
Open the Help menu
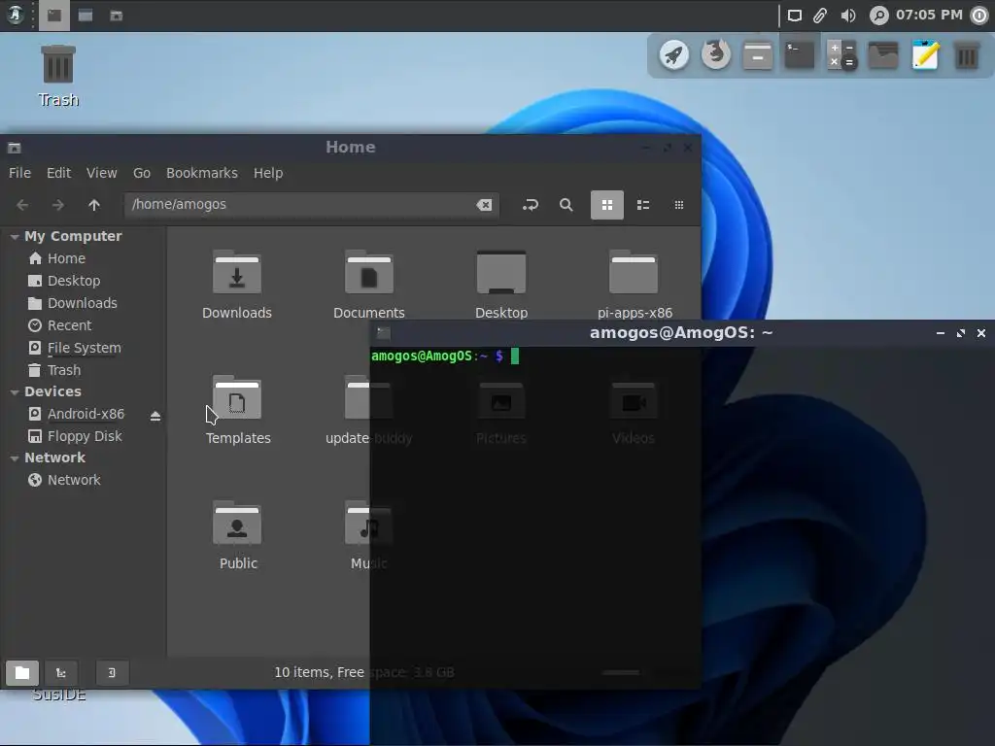[x=268, y=173]
